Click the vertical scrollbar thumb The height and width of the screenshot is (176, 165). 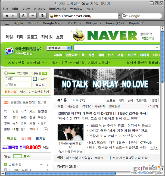162,57
